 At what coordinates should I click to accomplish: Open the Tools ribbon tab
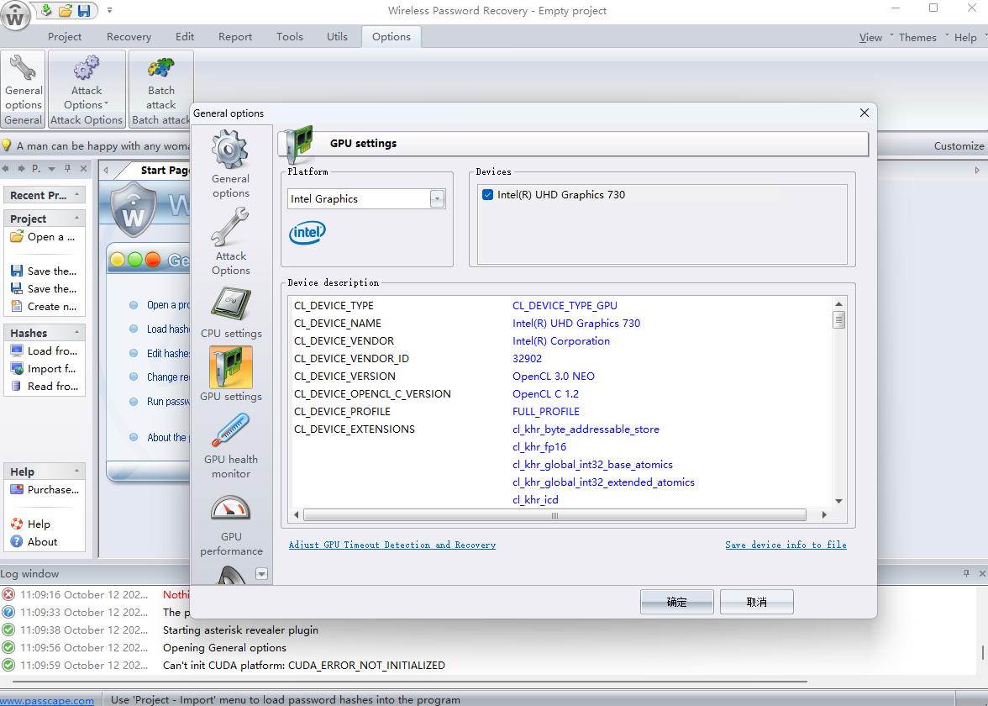[x=289, y=37]
